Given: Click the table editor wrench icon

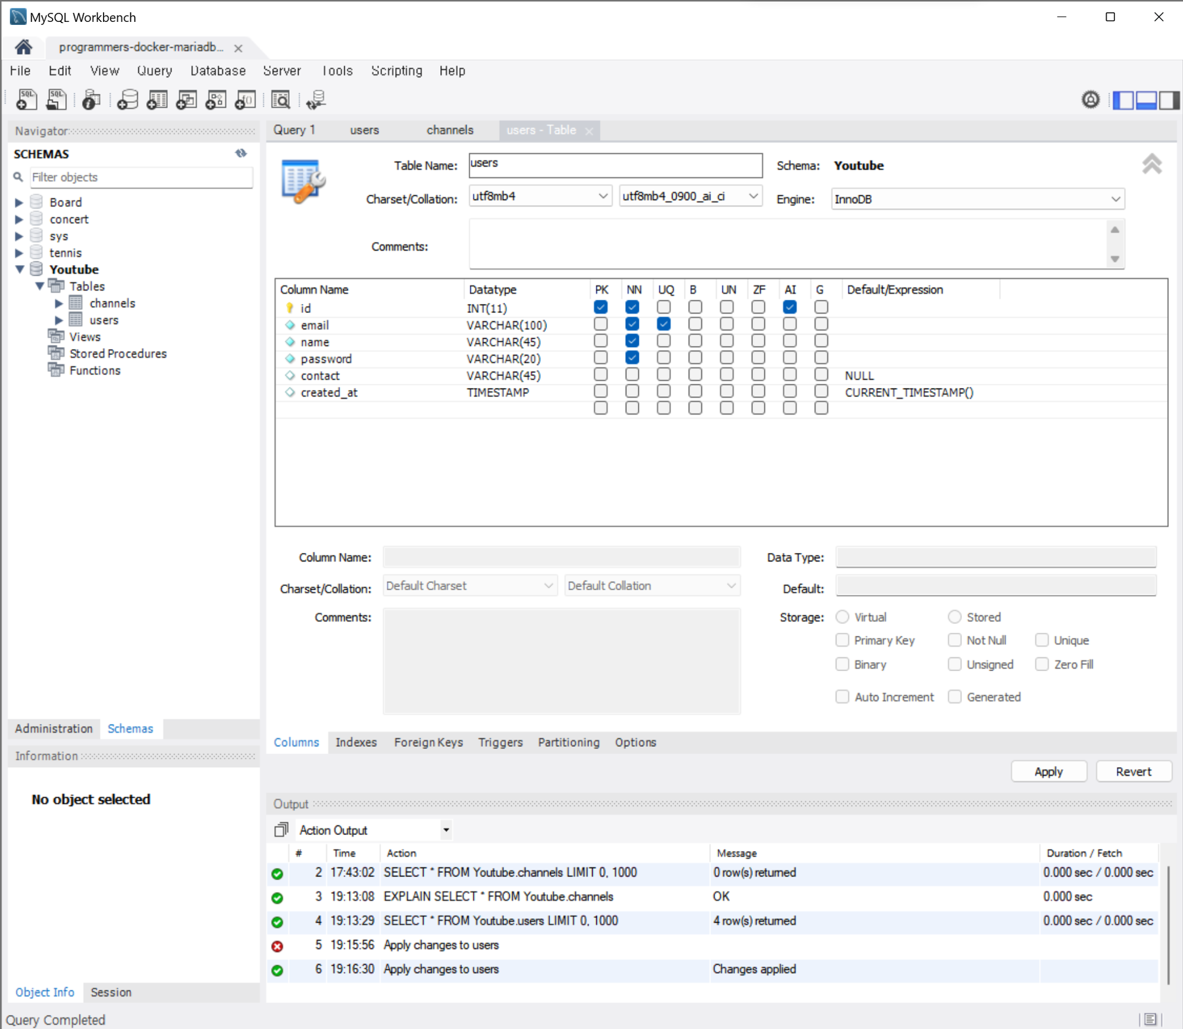Looking at the screenshot, I should click(x=303, y=182).
